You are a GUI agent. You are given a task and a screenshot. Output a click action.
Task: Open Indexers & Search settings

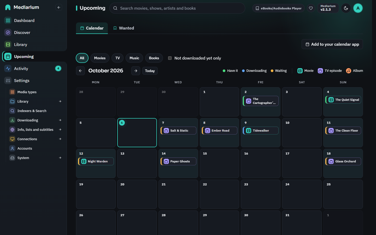(36, 111)
